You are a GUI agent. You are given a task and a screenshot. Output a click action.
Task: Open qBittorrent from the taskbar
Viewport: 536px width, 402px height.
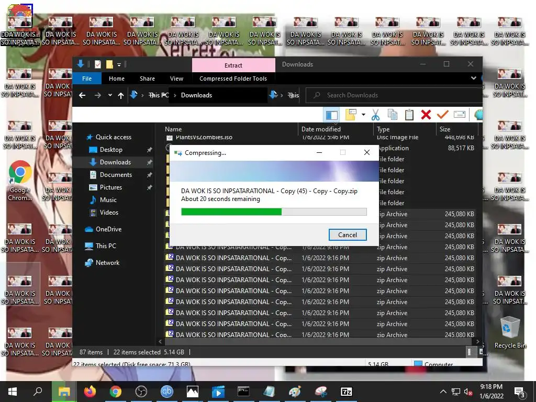tap(167, 392)
